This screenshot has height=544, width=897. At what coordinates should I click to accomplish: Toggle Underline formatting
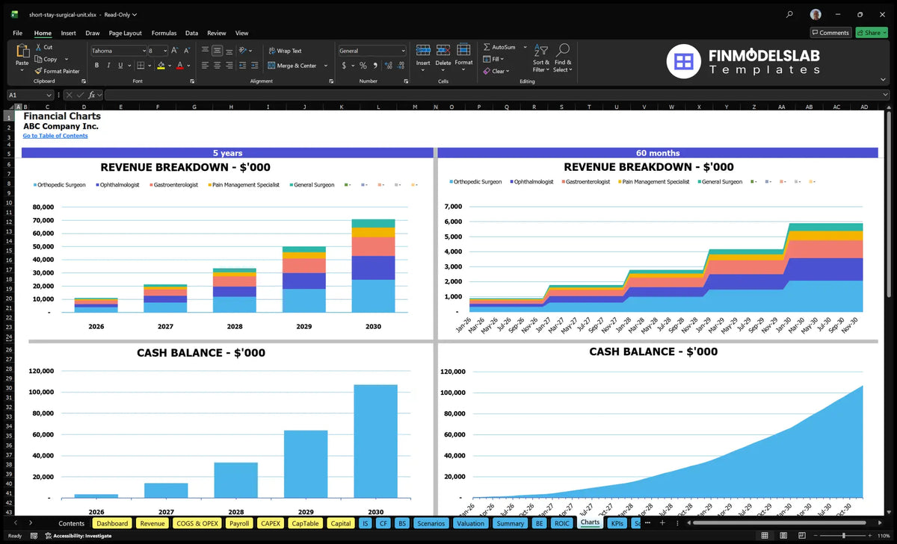122,66
